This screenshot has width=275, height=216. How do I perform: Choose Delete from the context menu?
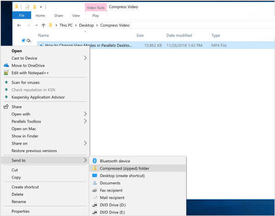point(17,194)
